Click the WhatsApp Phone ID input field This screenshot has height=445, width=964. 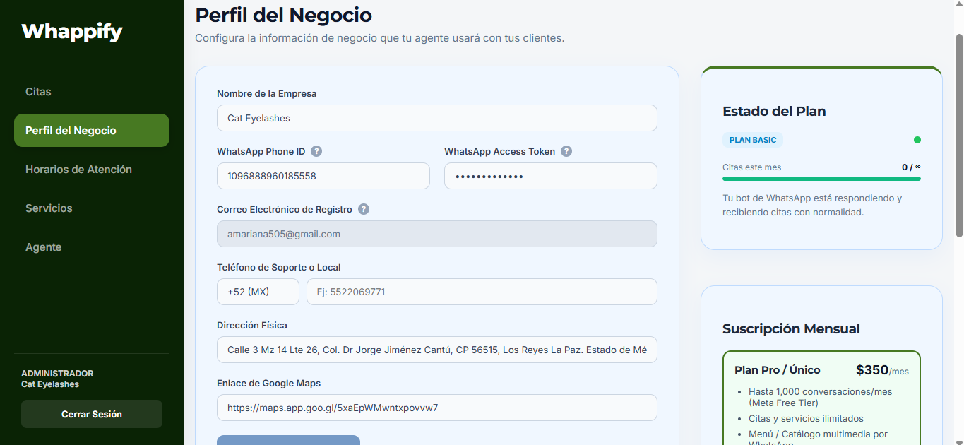323,176
